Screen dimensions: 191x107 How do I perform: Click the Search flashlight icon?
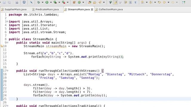point(100,2)
